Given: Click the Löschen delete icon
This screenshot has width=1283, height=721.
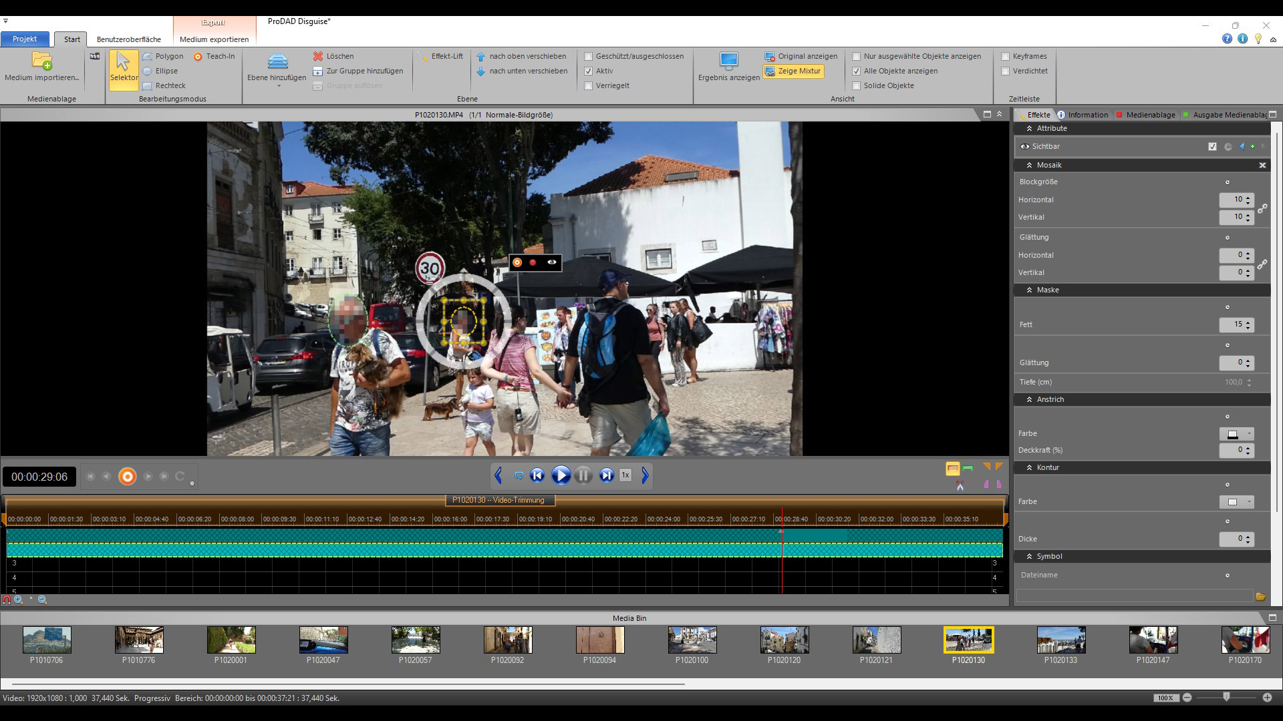Looking at the screenshot, I should coord(318,56).
